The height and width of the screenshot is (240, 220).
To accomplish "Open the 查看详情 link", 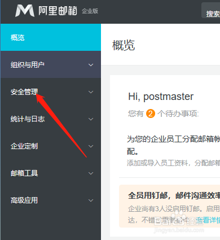I will pos(208,220).
